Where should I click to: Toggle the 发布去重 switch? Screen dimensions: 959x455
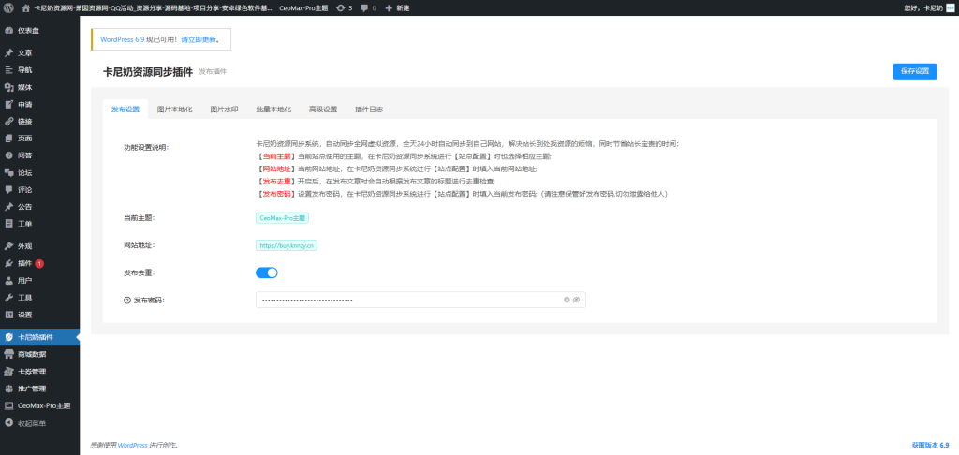pos(267,272)
